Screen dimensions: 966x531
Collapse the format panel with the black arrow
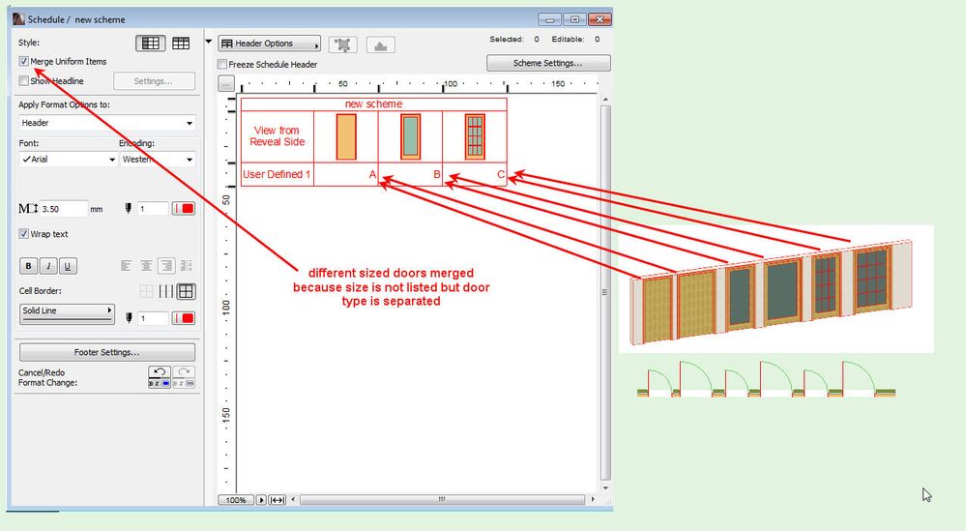[x=208, y=43]
